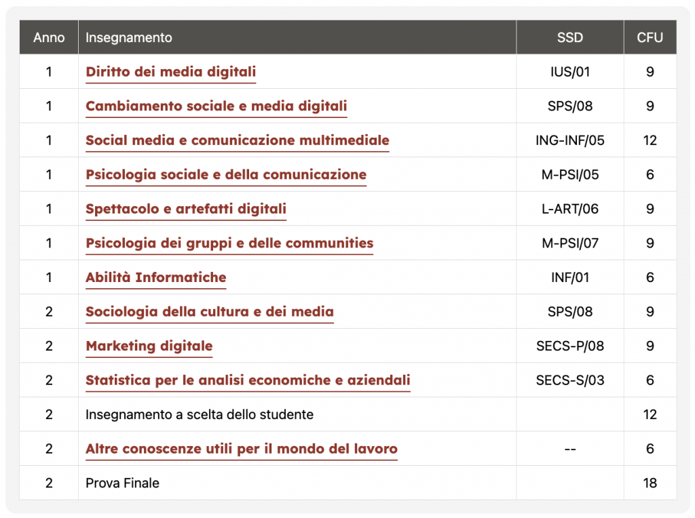
Task: Open Psicologia sociale e della comunicazione
Action: pos(226,174)
